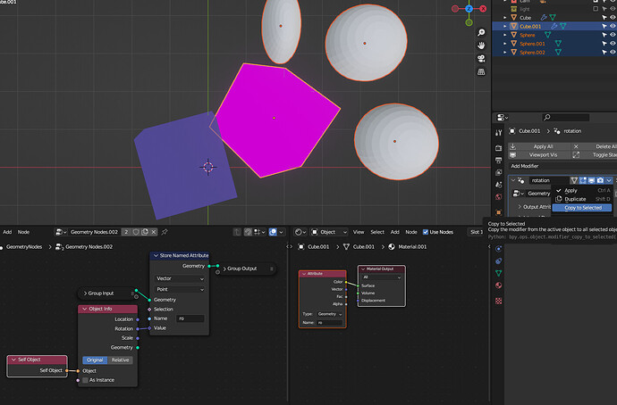Click the viewport pan hand icon
Screen dimensions: 617x405
pyautogui.click(x=481, y=45)
